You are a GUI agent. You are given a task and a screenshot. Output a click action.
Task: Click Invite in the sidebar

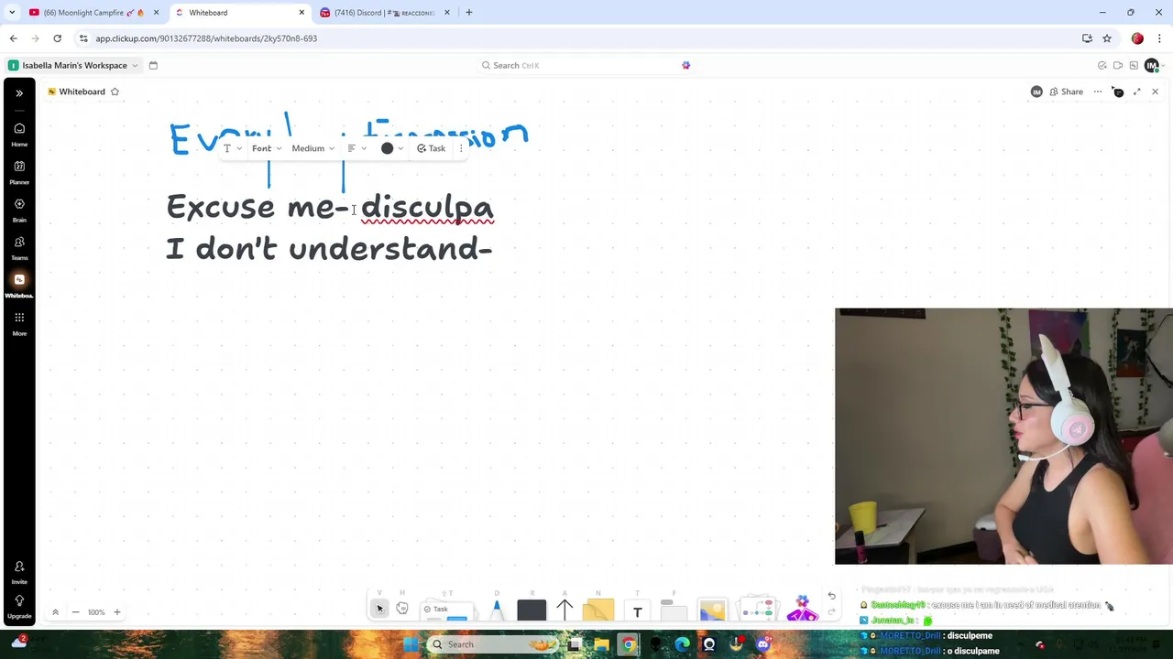point(19,572)
